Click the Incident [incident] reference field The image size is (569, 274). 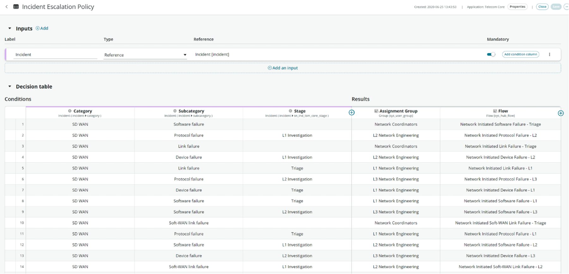coord(212,54)
